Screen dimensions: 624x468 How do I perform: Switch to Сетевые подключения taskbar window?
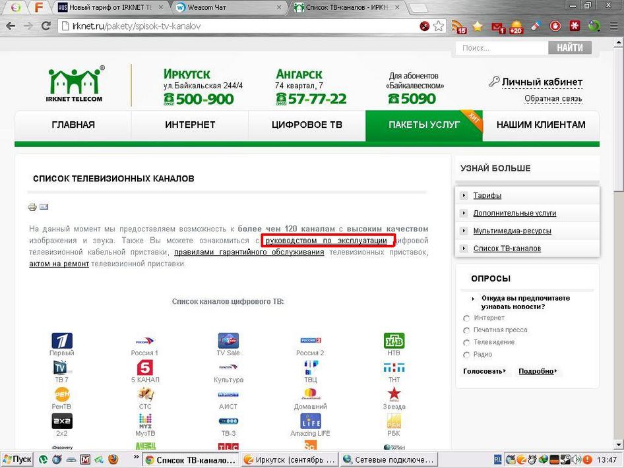(x=389, y=460)
